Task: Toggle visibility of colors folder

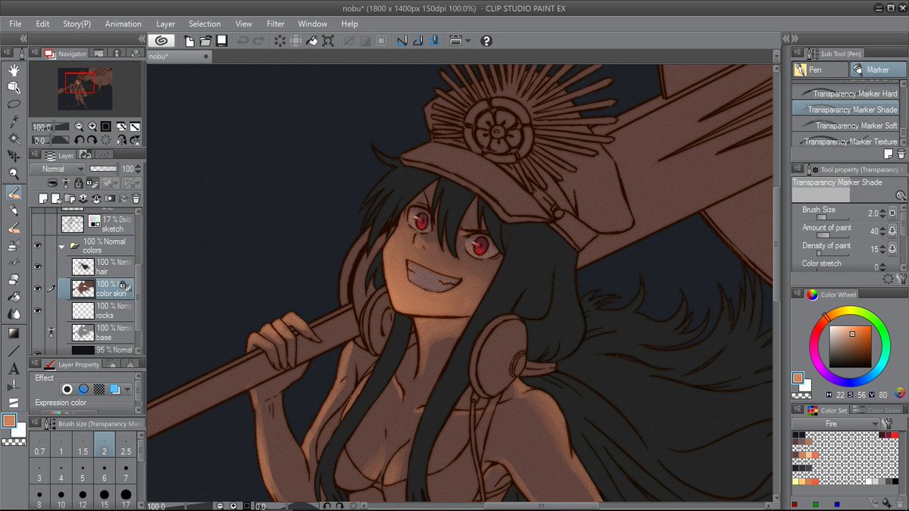Action: (37, 245)
